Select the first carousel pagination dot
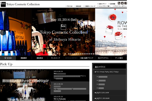The image size is (152, 101). point(65,54)
